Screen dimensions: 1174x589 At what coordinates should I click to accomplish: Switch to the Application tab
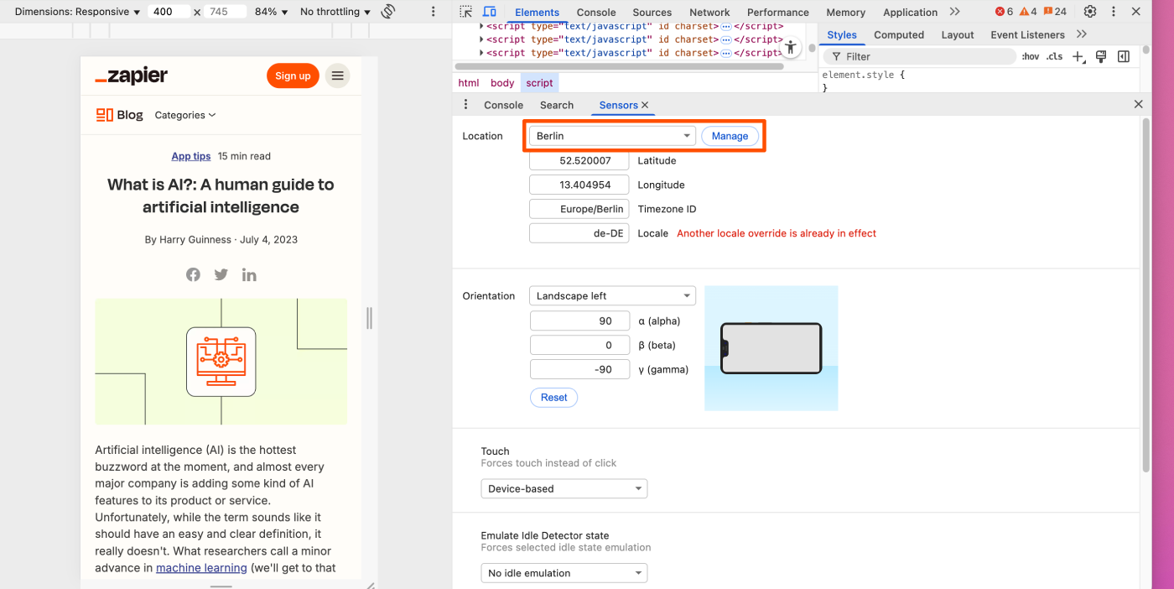tap(910, 12)
